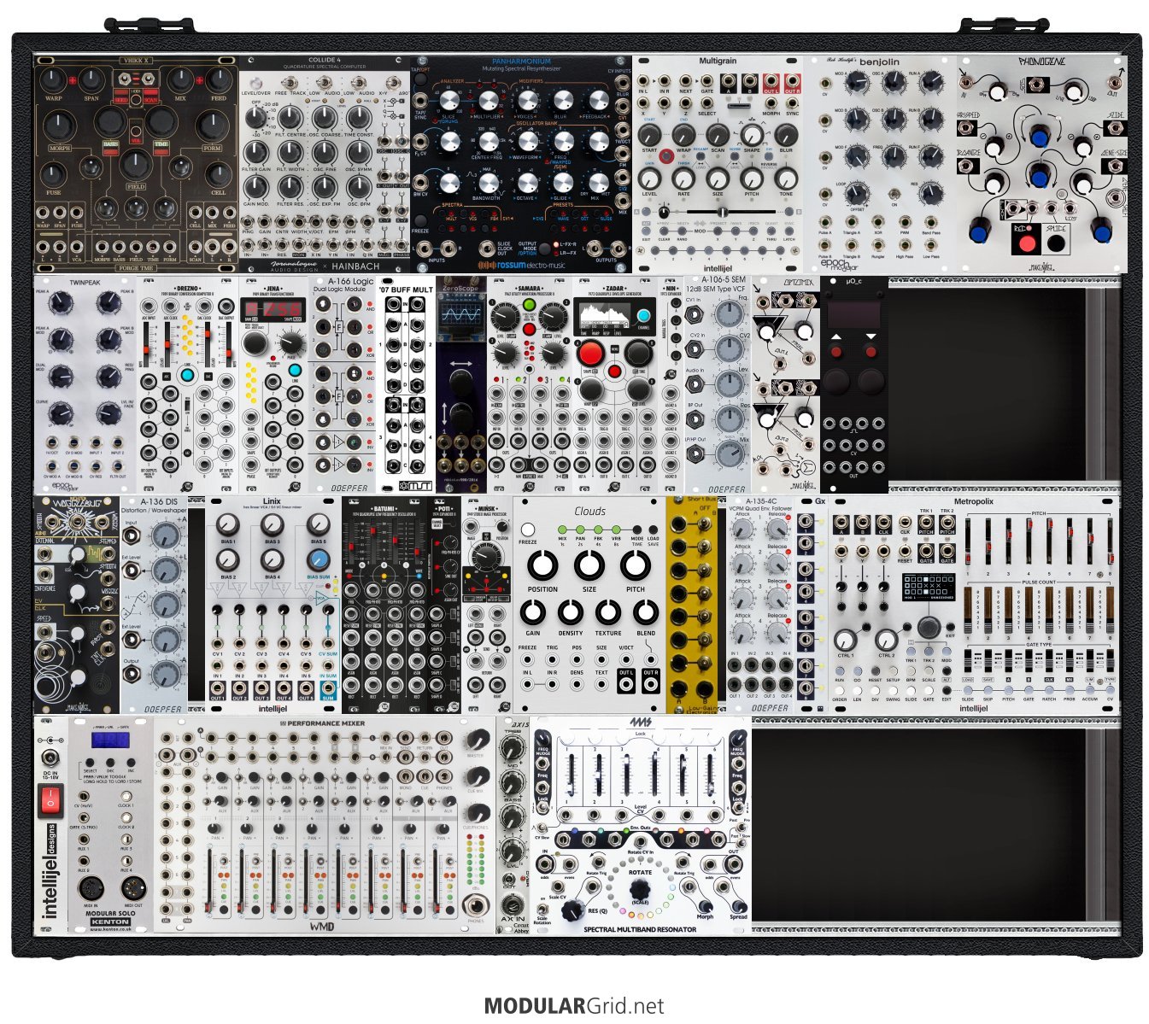The height and width of the screenshot is (1024, 1149).
Task: Click the PHONES jack at the mixer's bottom
Action: point(475,904)
